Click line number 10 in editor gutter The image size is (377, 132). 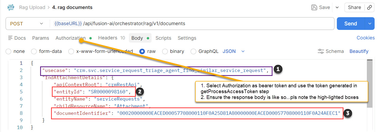tap(20, 128)
